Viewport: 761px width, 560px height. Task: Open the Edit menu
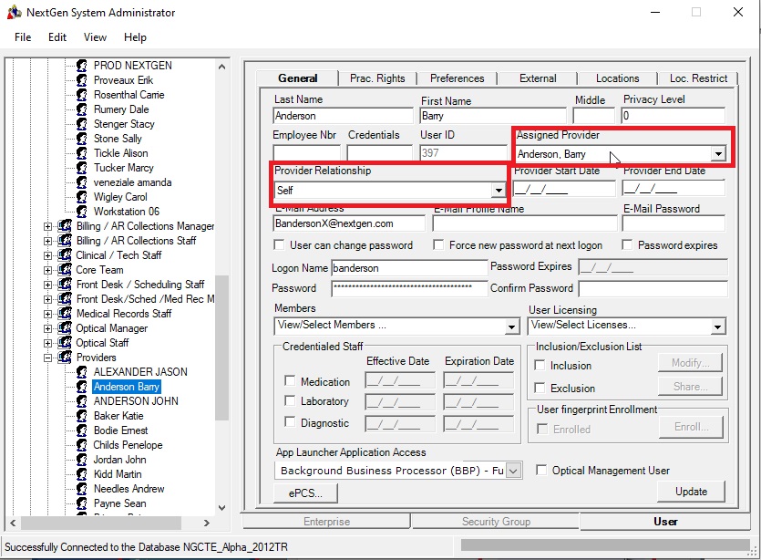57,37
